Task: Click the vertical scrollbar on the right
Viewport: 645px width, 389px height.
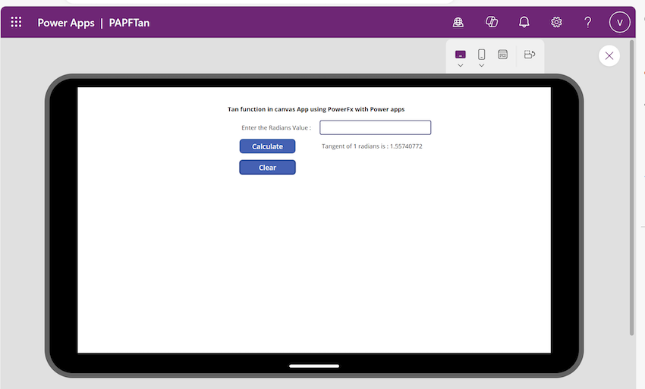Action: pyautogui.click(x=632, y=187)
